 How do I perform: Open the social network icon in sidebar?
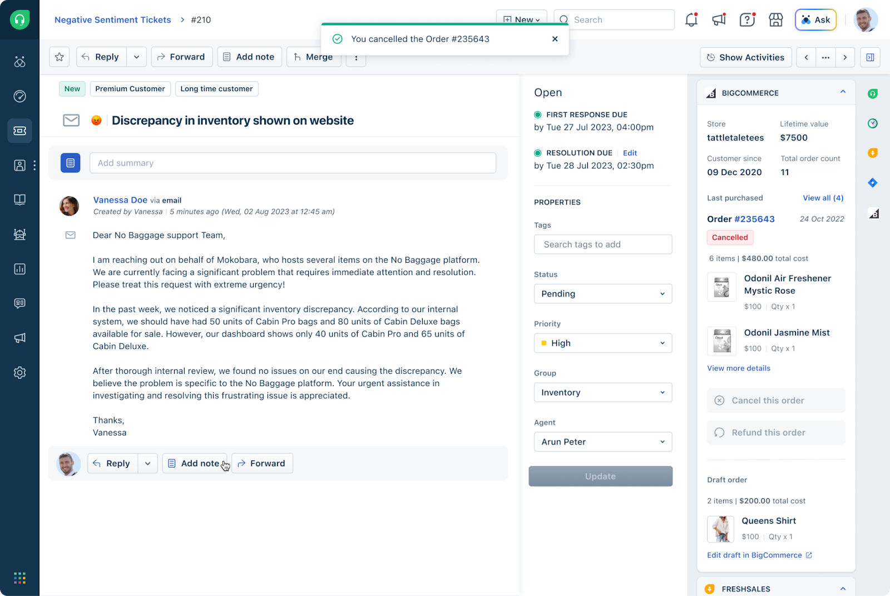pyautogui.click(x=19, y=62)
